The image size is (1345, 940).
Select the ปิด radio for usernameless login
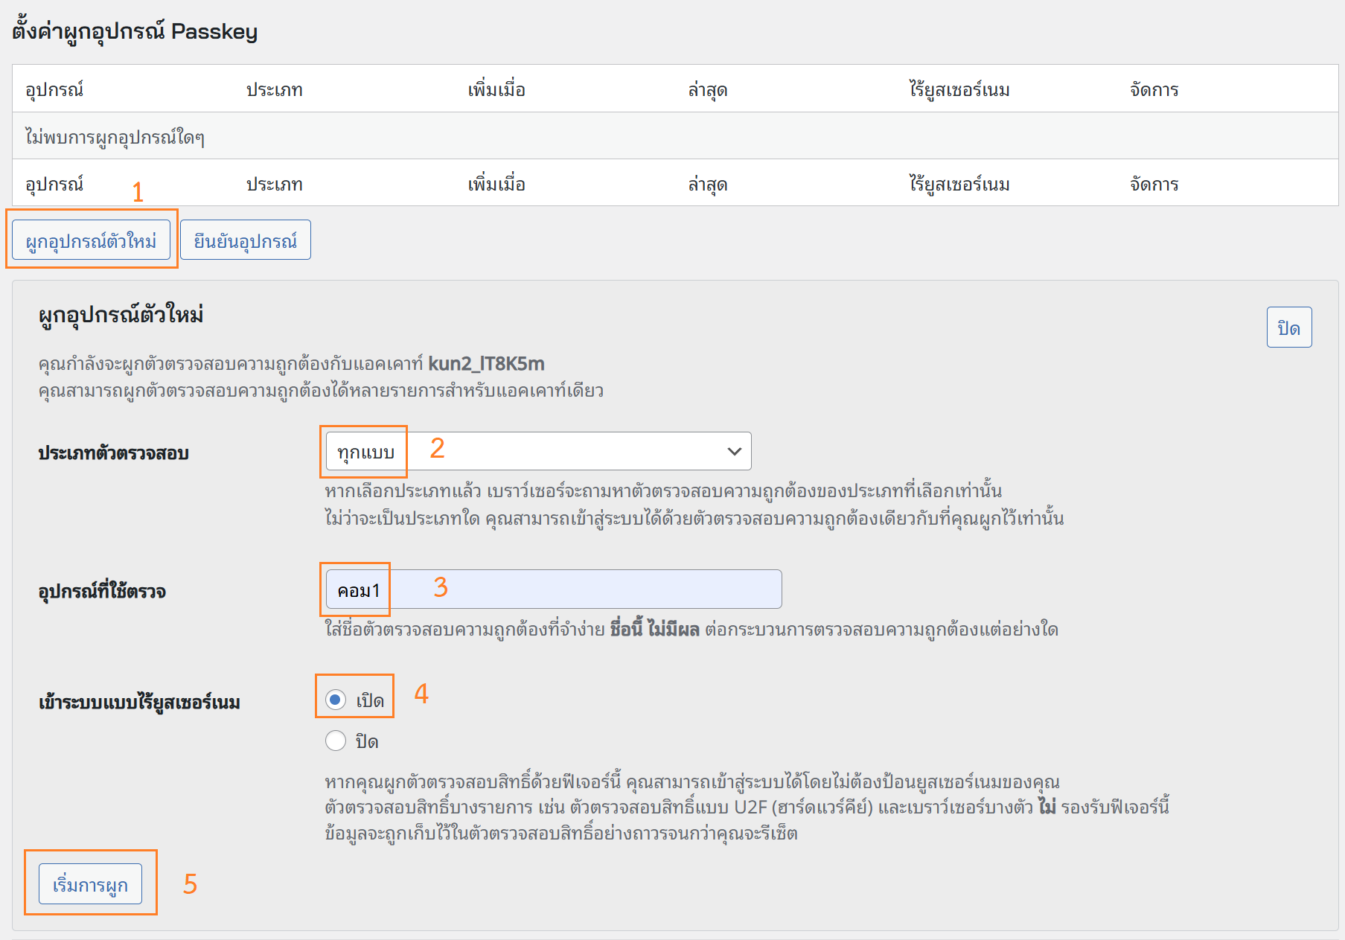click(336, 741)
